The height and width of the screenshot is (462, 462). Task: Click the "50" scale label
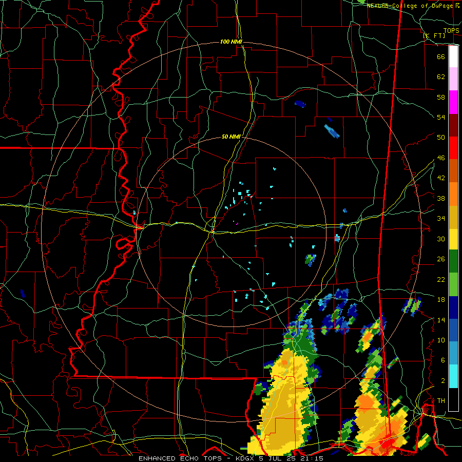click(x=441, y=137)
